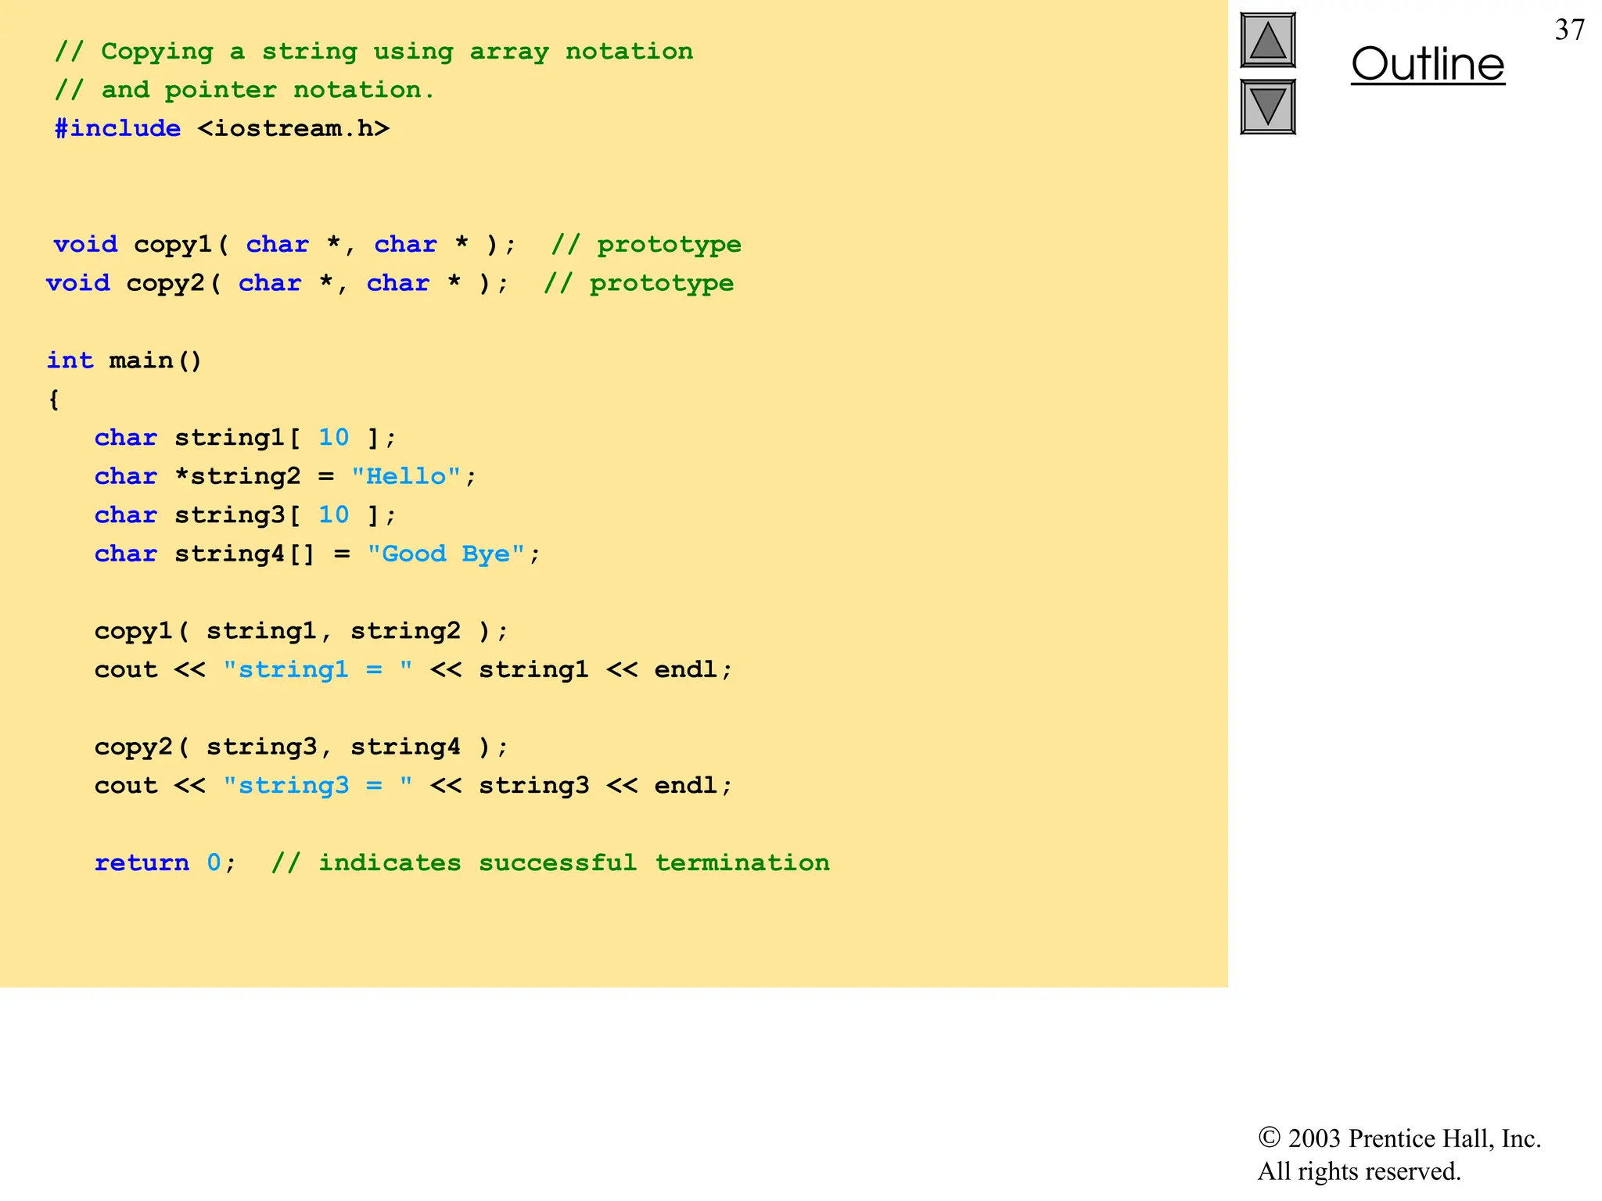Click the up arrow navigation button

pos(1268,41)
